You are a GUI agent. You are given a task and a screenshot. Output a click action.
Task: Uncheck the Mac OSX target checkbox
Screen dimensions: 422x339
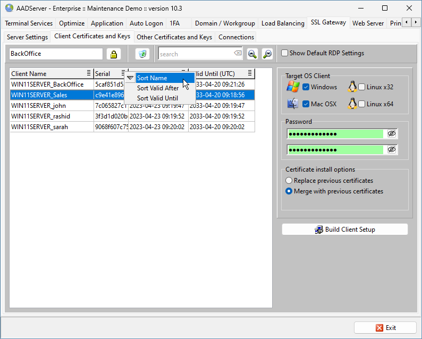pyautogui.click(x=306, y=104)
